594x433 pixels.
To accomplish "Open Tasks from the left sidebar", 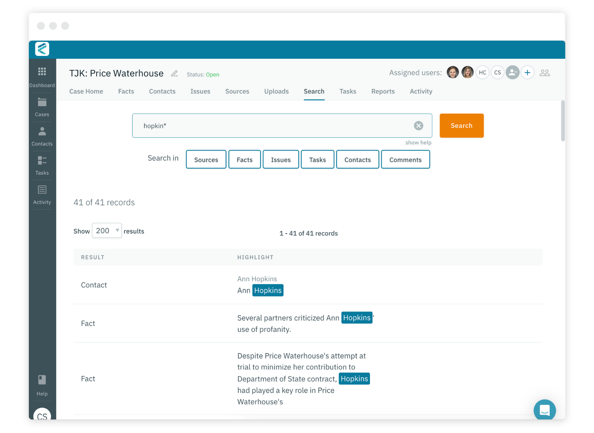I will (42, 164).
